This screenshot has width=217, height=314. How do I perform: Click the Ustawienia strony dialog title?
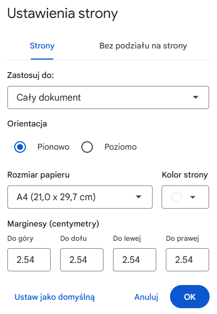click(62, 13)
